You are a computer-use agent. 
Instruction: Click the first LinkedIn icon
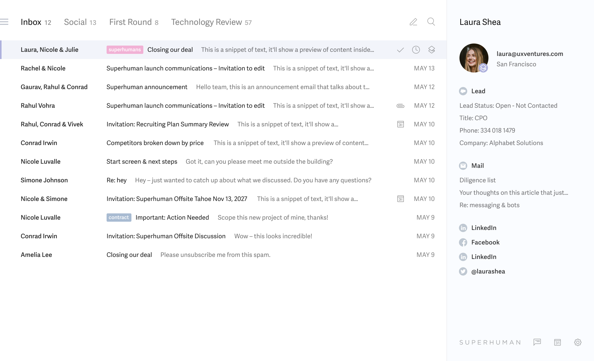[x=463, y=228]
